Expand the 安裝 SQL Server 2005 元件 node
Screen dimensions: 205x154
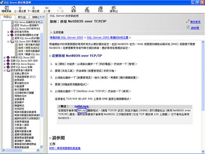[5, 61]
